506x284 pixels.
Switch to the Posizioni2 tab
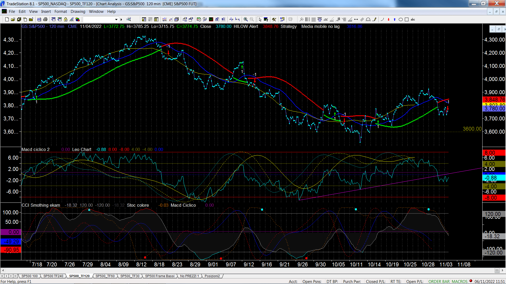point(212,276)
